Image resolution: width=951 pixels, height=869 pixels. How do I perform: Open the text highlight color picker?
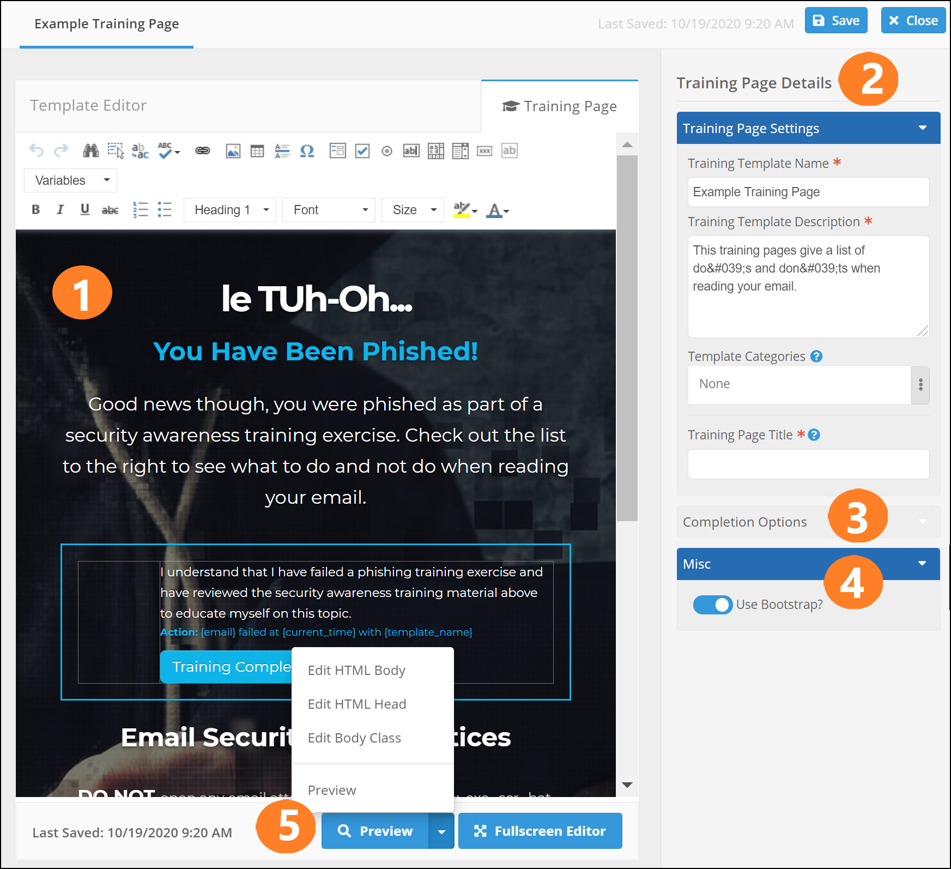tap(465, 210)
